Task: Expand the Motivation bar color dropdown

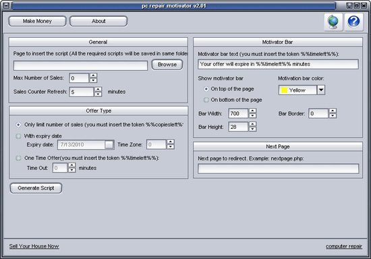Action: pos(321,90)
